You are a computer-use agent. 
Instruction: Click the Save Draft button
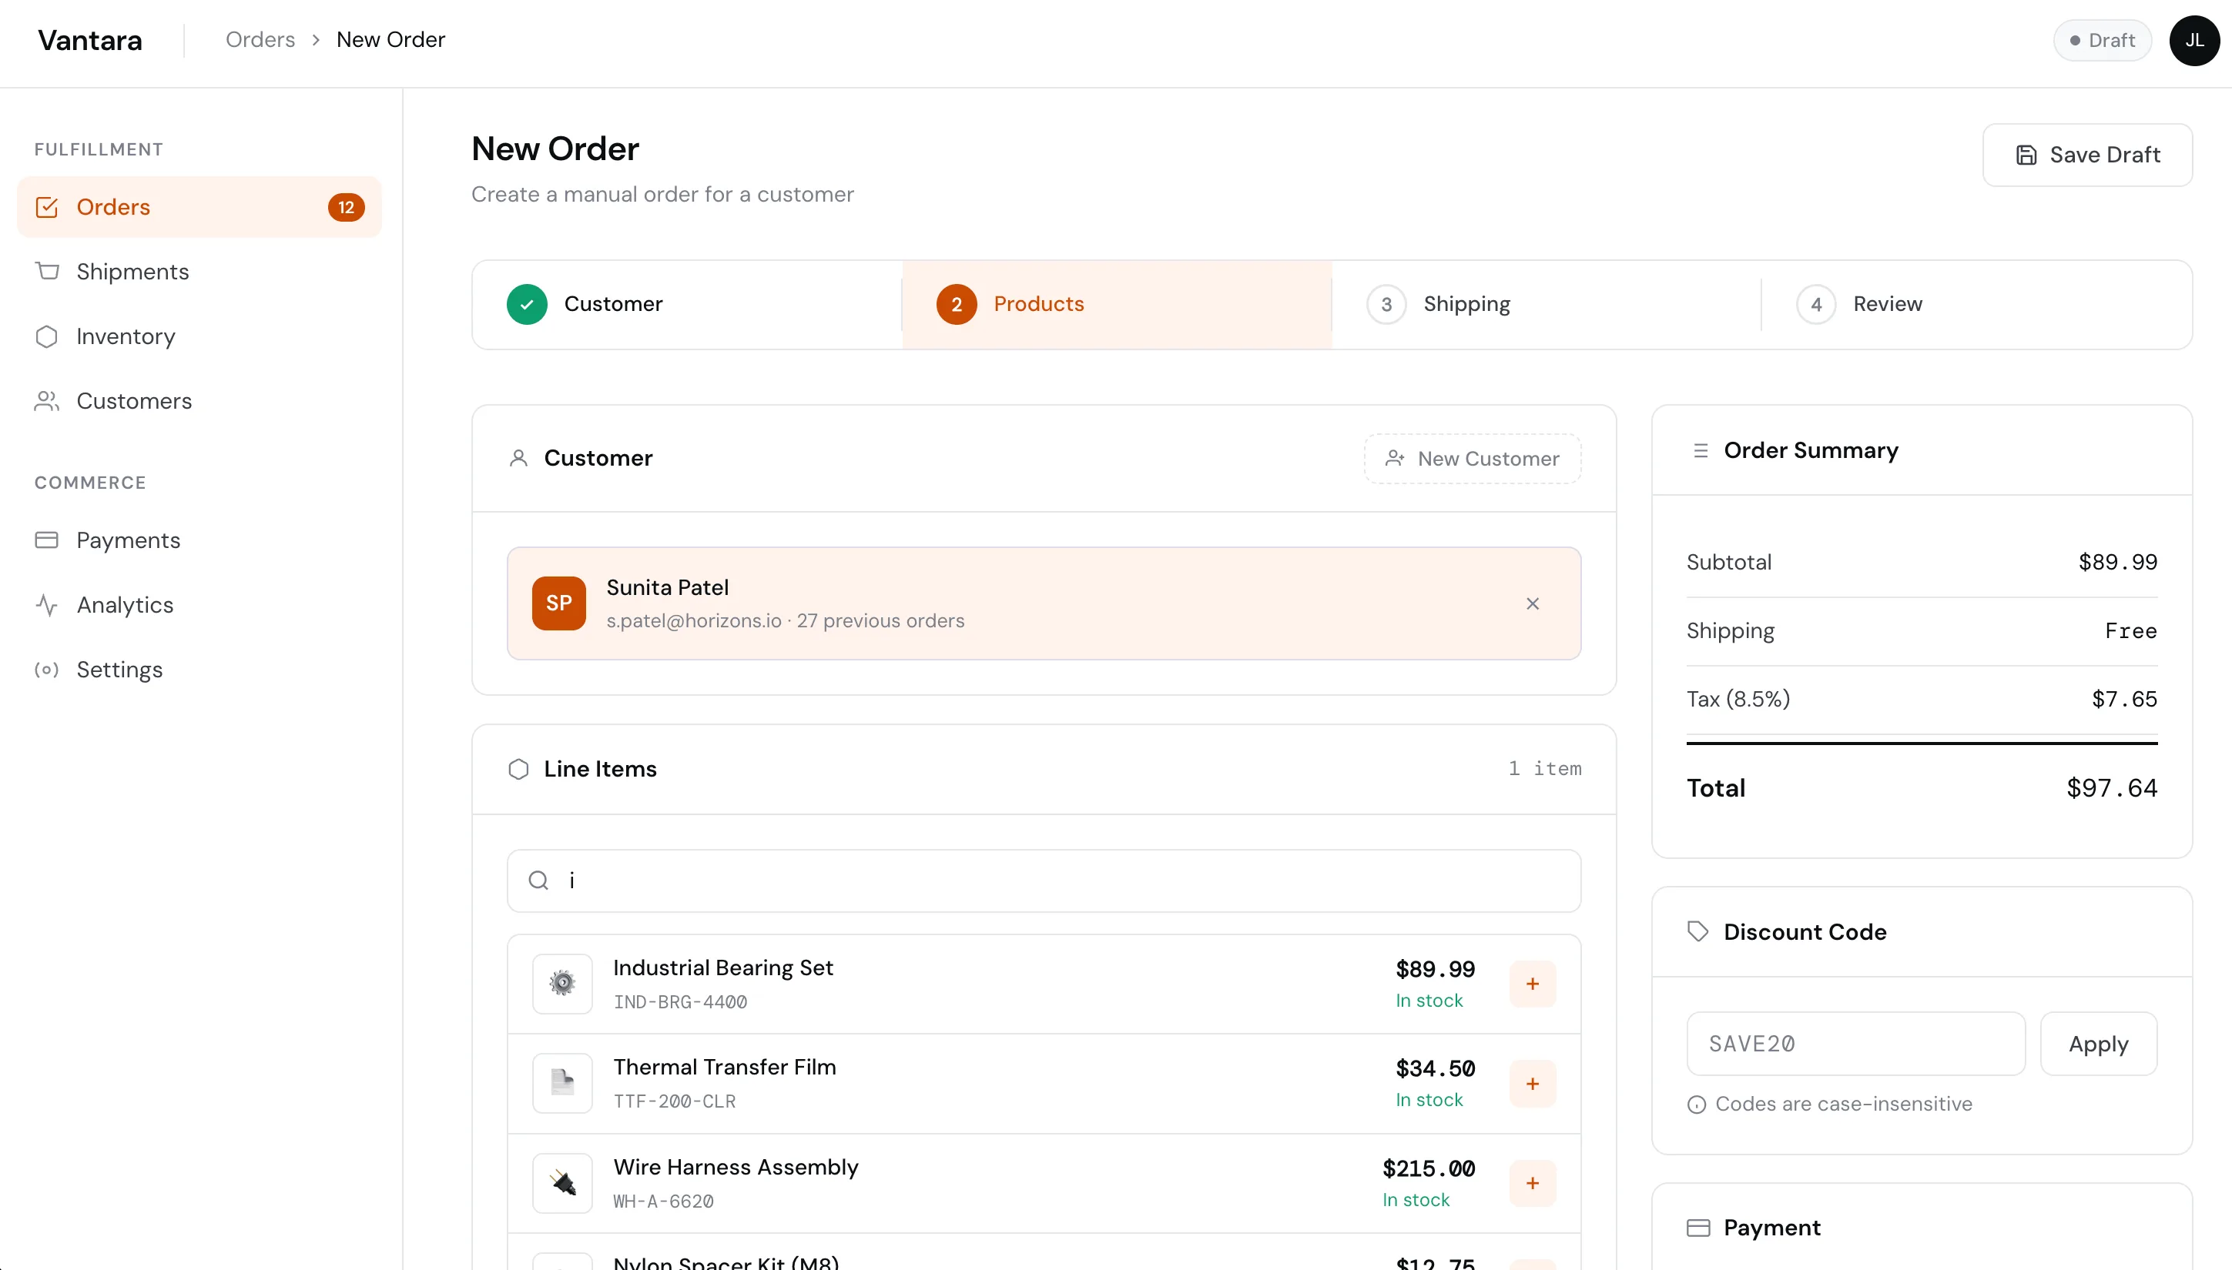[2087, 155]
